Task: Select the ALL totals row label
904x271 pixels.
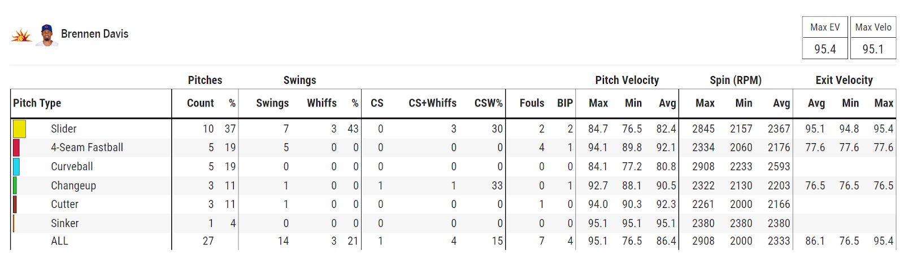Action: click(59, 241)
